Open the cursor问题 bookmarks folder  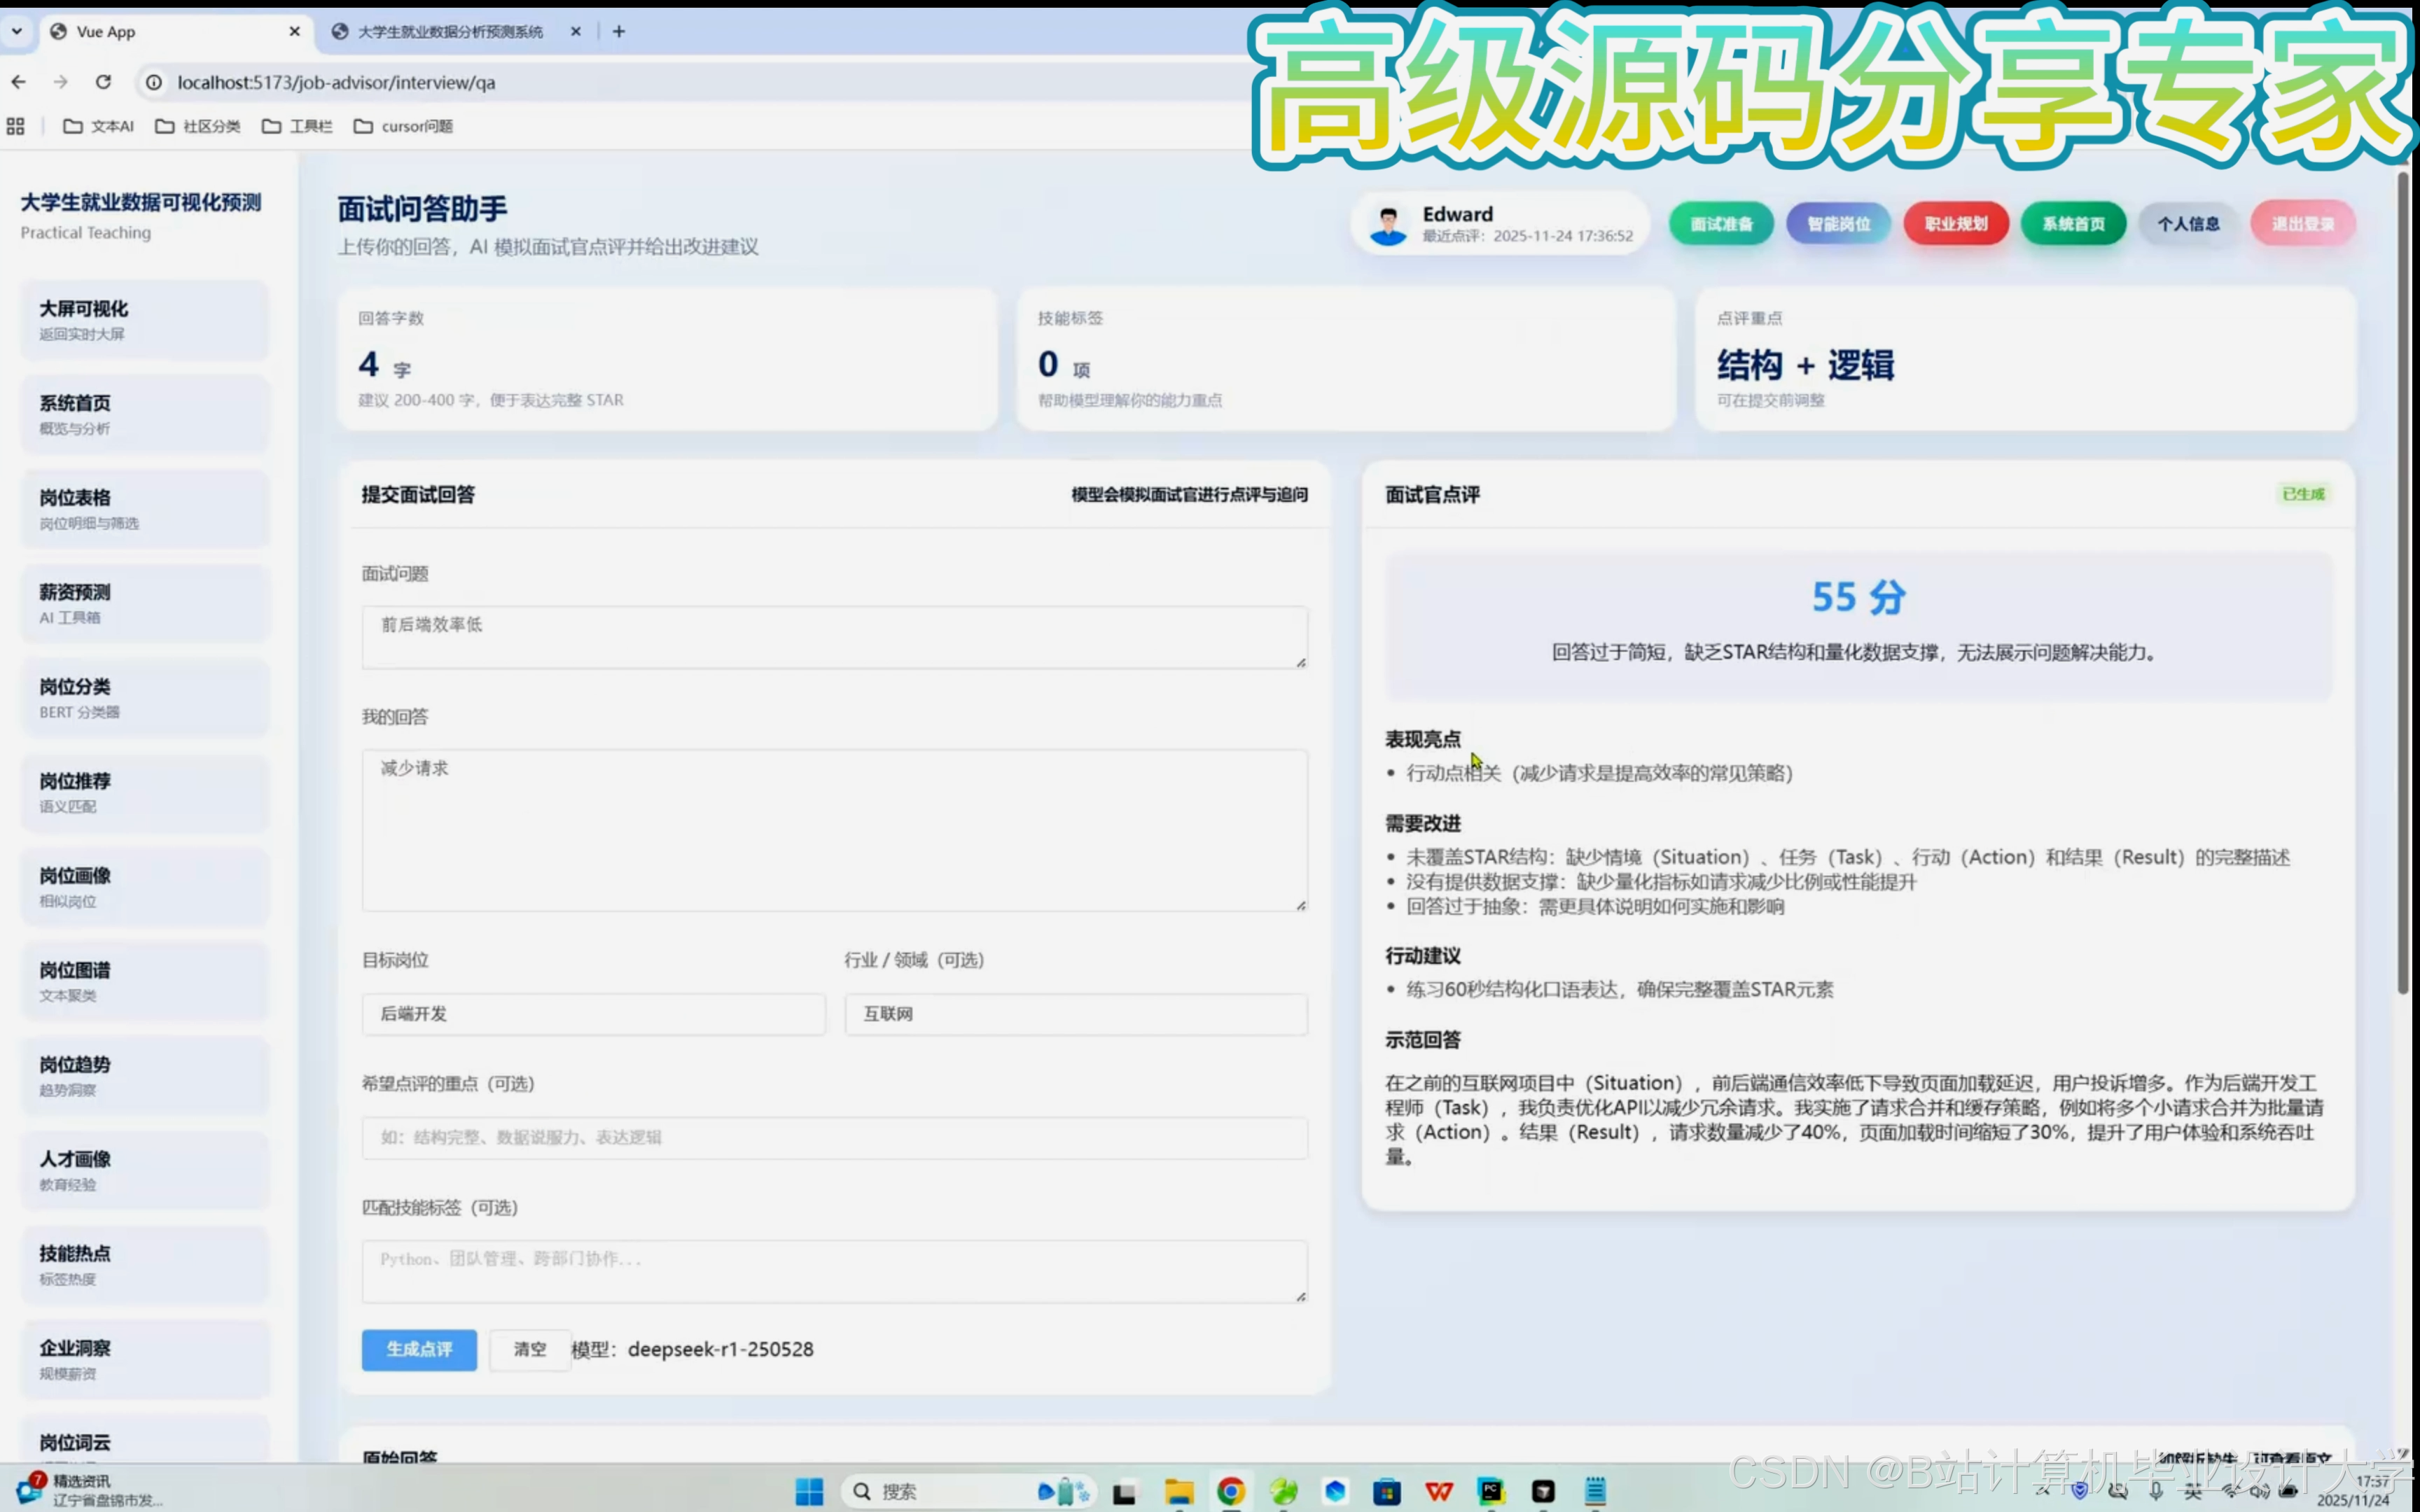click(x=404, y=126)
